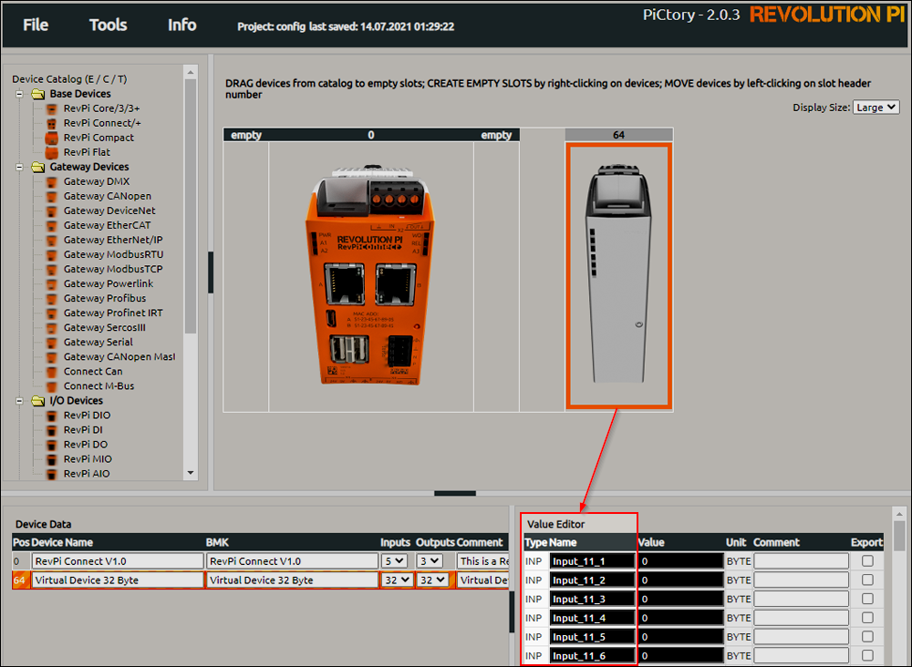Click the Connect M-Bus device icon
The image size is (912, 667).
(52, 386)
